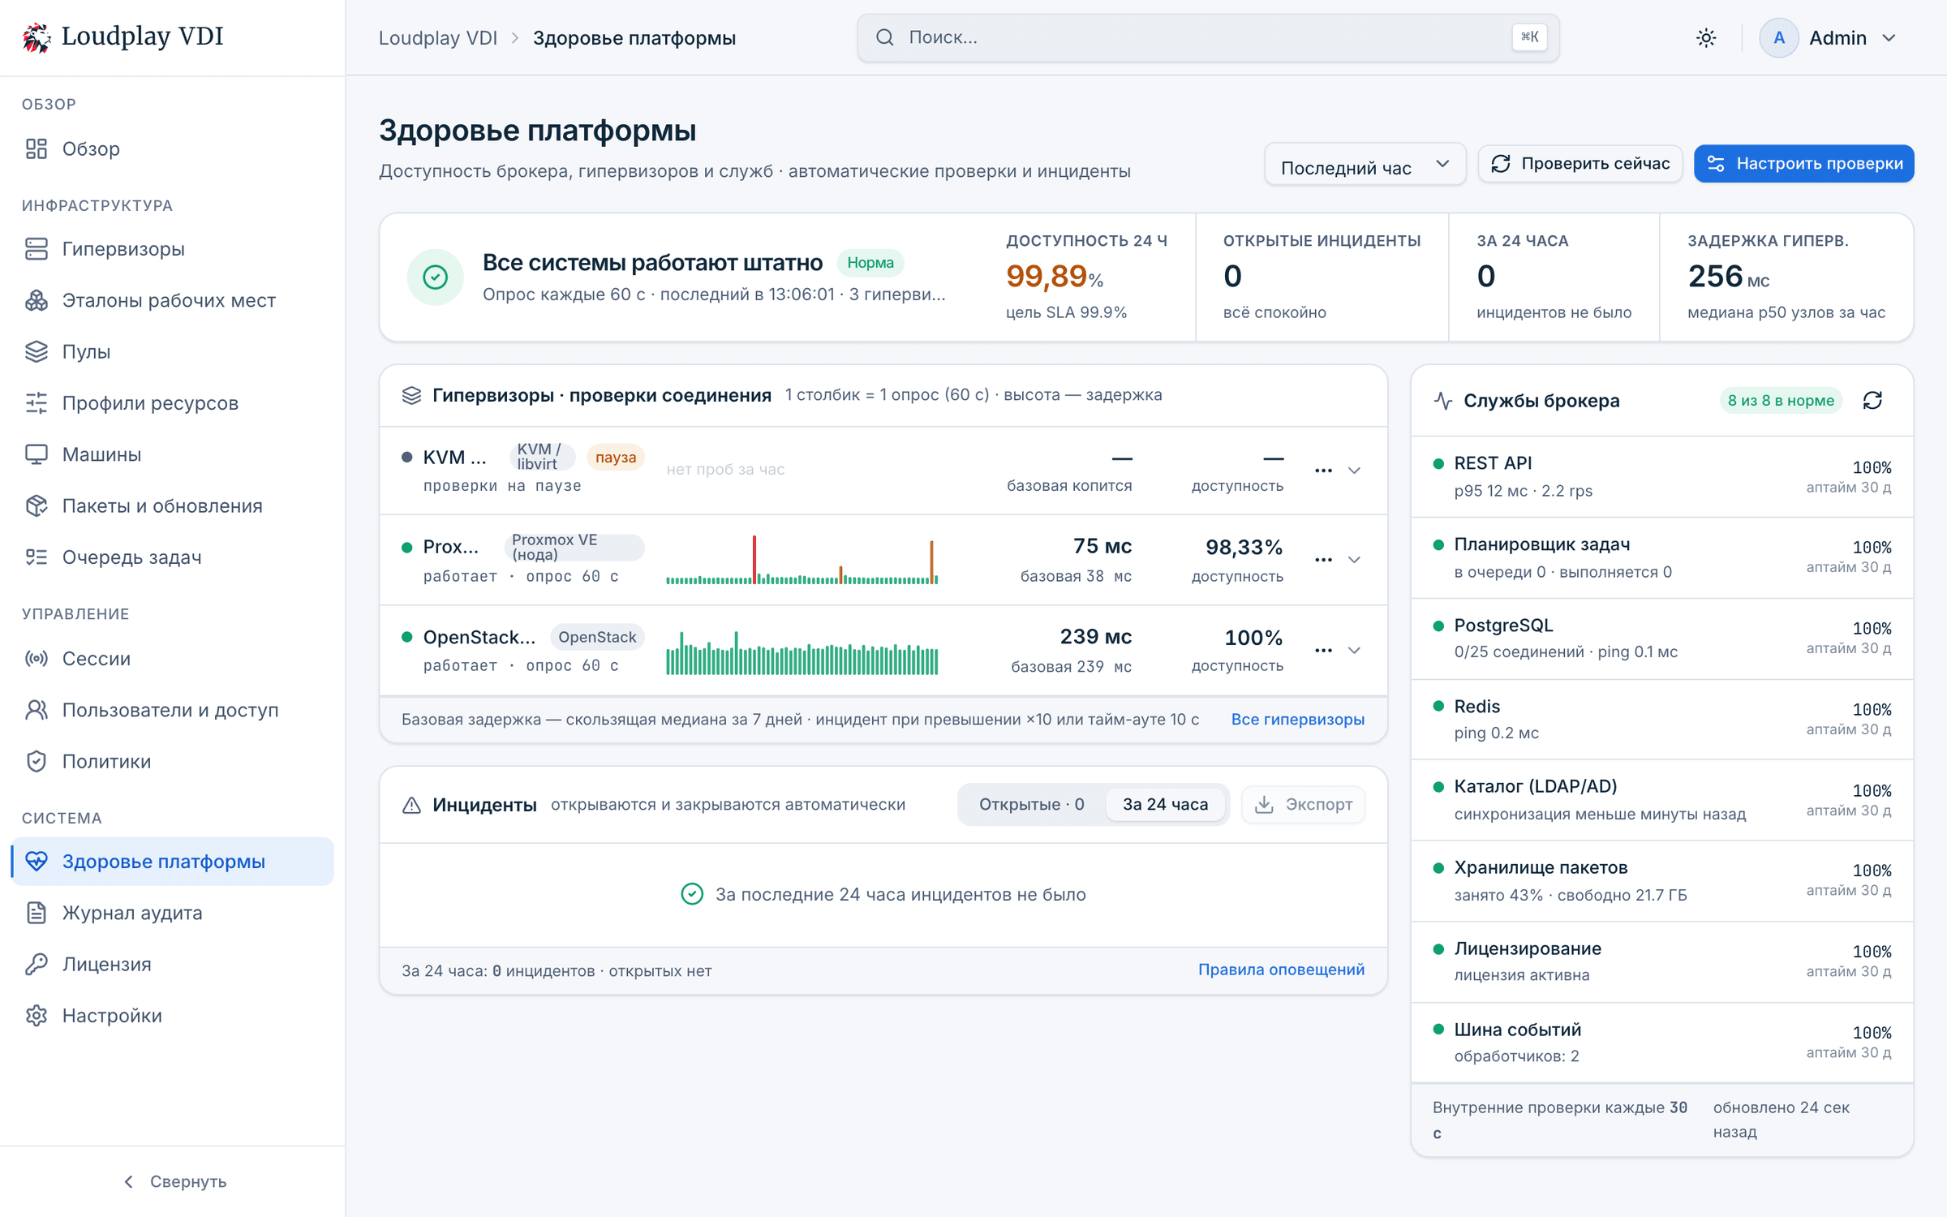Toggle the light/dark theme sun icon

coord(1706,38)
